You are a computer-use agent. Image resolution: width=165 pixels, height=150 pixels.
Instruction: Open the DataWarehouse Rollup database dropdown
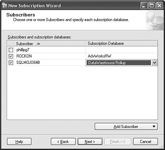[x=154, y=63]
